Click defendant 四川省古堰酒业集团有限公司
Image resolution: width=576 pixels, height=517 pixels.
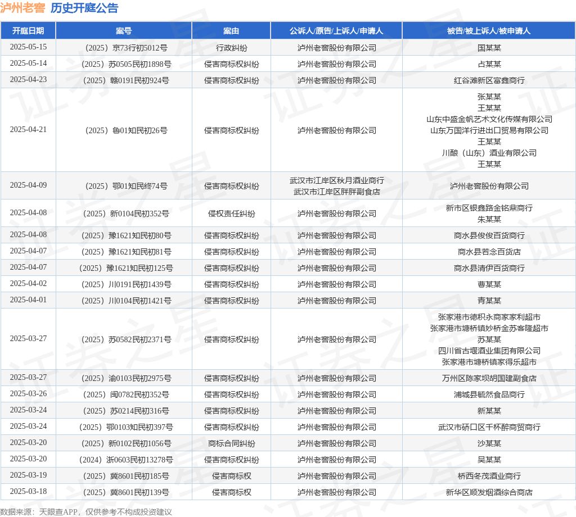[489, 351]
